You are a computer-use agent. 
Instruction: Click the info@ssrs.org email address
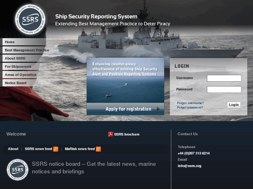189,166
